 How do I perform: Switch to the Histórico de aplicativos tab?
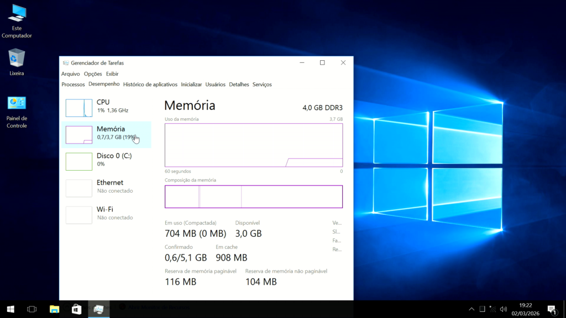(150, 84)
